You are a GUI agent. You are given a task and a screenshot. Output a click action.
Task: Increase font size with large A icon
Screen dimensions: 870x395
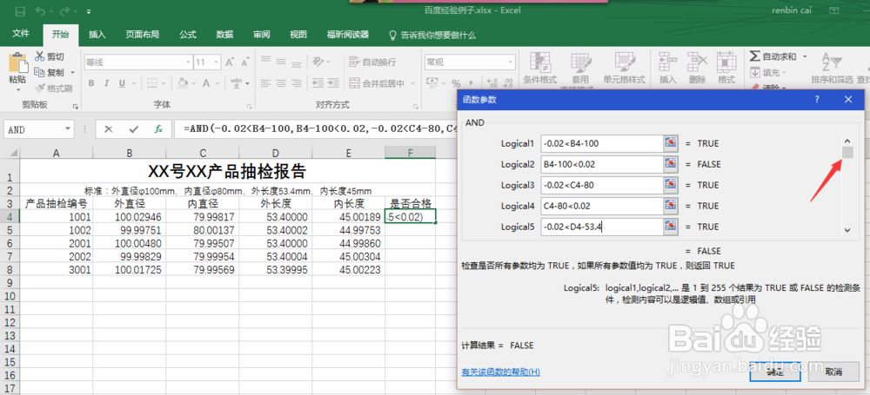(x=229, y=62)
